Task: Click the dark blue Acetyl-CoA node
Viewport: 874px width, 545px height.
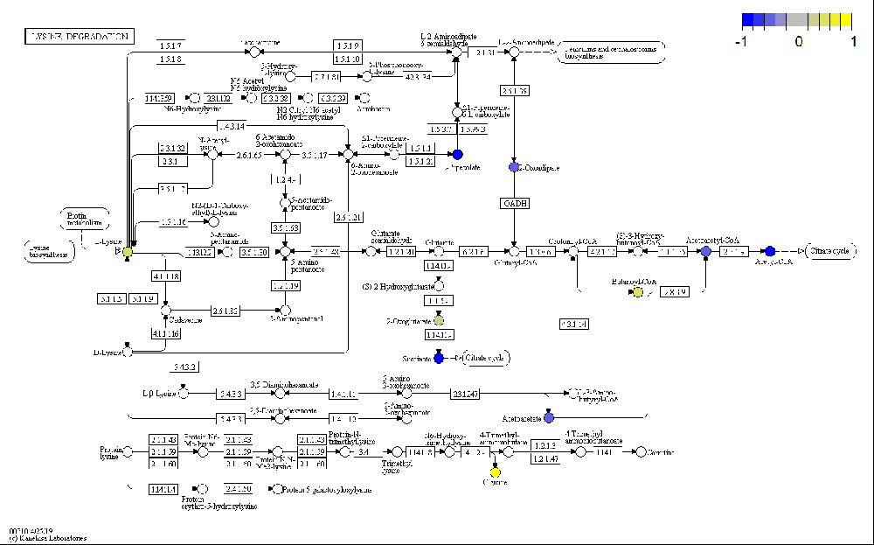Action: tap(770, 251)
